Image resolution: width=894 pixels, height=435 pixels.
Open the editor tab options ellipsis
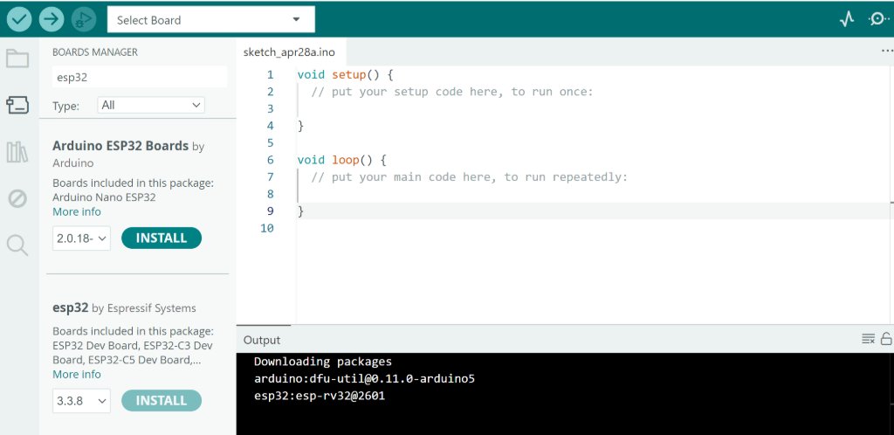[887, 52]
